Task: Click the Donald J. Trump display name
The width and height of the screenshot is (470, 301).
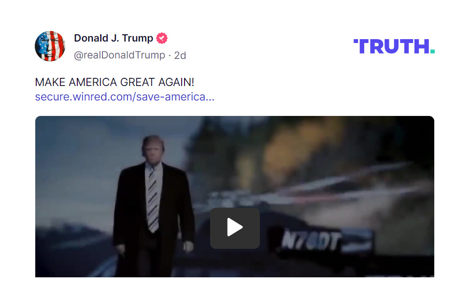Action: coord(114,38)
